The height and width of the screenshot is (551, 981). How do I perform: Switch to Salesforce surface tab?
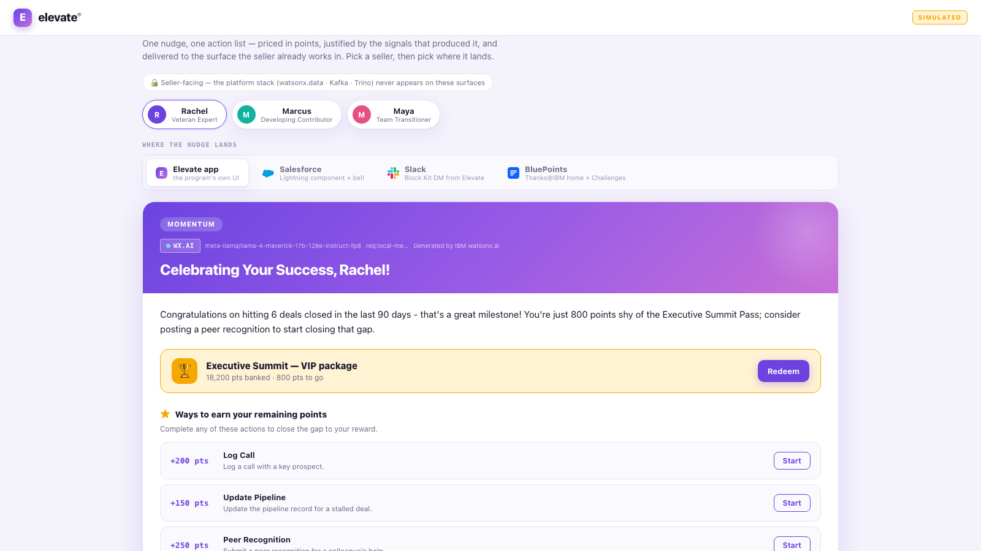coord(313,173)
